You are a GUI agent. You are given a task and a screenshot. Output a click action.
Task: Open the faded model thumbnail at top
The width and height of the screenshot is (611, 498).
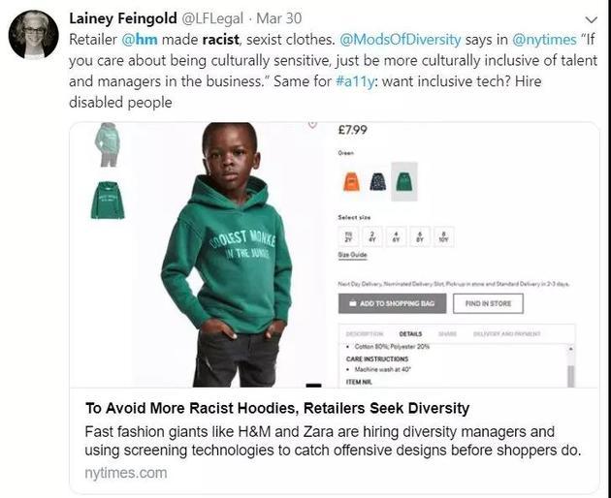(x=107, y=142)
